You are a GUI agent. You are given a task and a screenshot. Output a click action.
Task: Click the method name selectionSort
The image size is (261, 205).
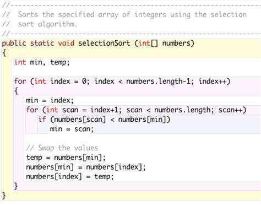(104, 43)
